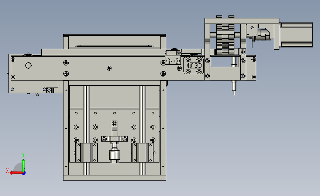
Task: Select the central cylinder floating joint
Action: [x=114, y=156]
